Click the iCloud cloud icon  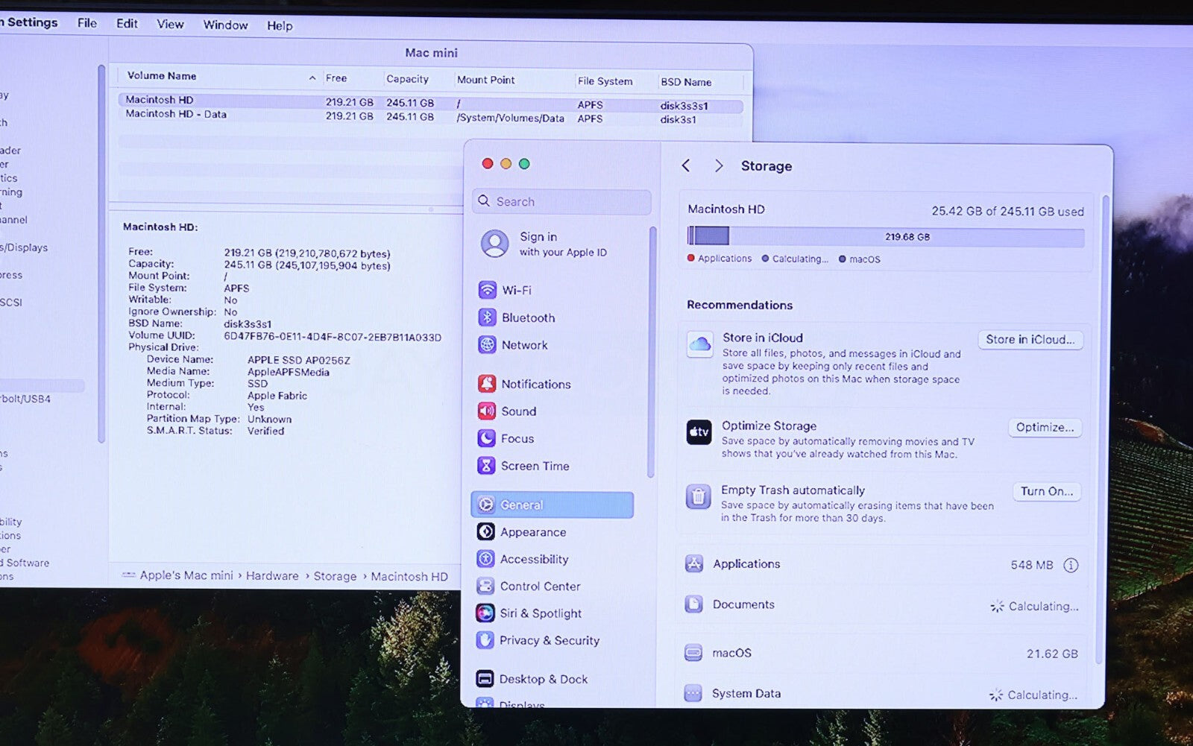[x=699, y=344]
